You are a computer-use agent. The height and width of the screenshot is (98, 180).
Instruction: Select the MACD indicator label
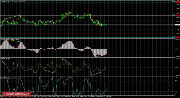tap(2, 40)
